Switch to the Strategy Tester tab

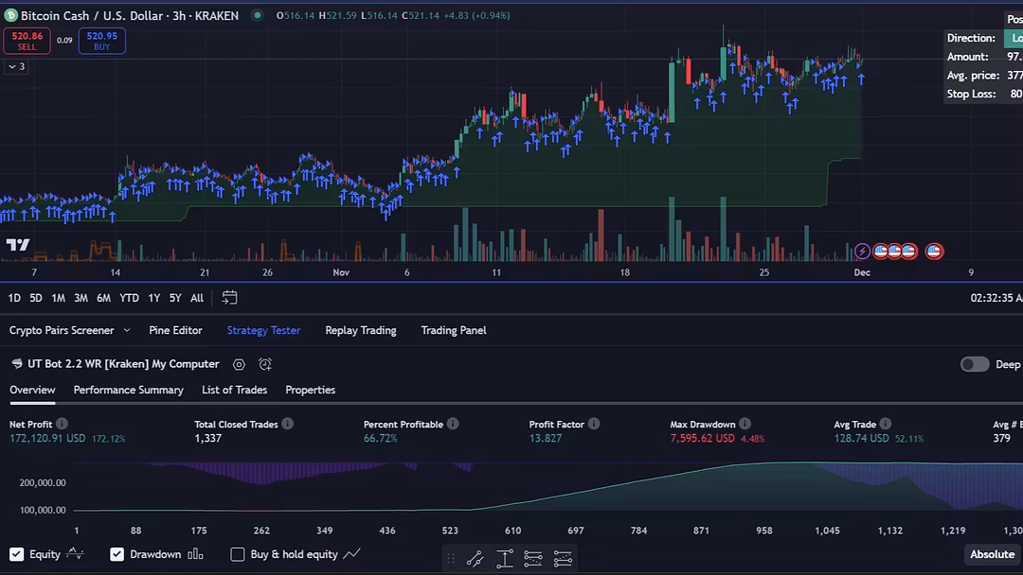(263, 330)
